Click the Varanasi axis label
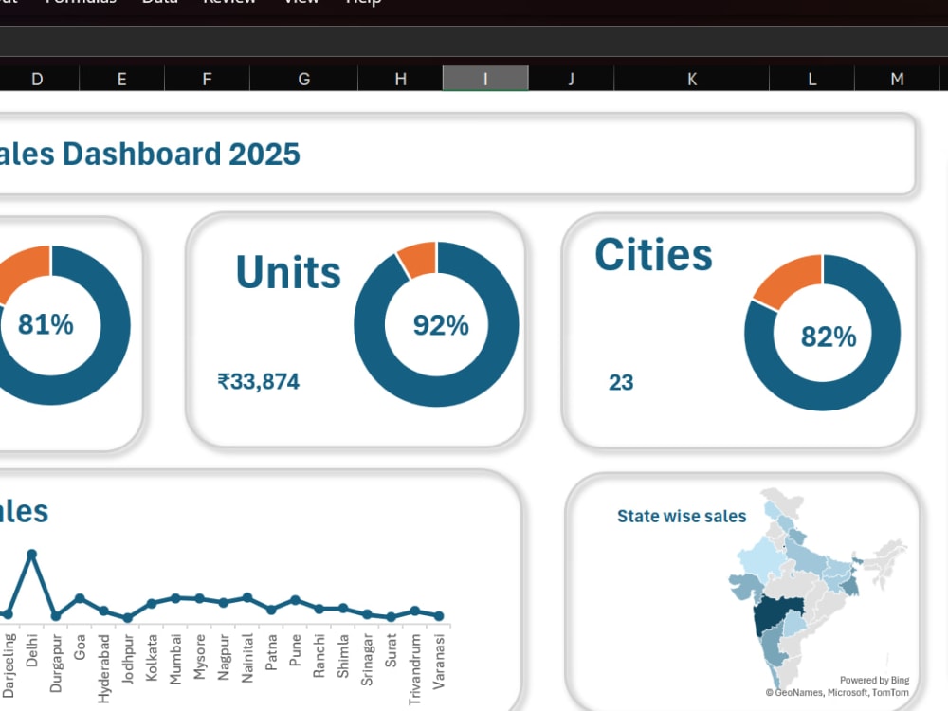The width and height of the screenshot is (948, 711). pyautogui.click(x=439, y=662)
